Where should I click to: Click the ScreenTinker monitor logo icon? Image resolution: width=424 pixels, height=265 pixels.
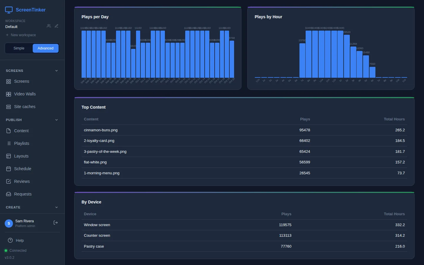click(9, 10)
